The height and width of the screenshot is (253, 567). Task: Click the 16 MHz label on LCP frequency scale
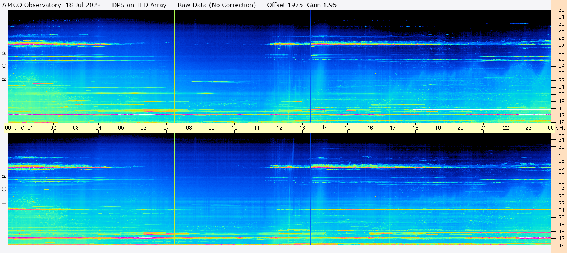pyautogui.click(x=561, y=245)
